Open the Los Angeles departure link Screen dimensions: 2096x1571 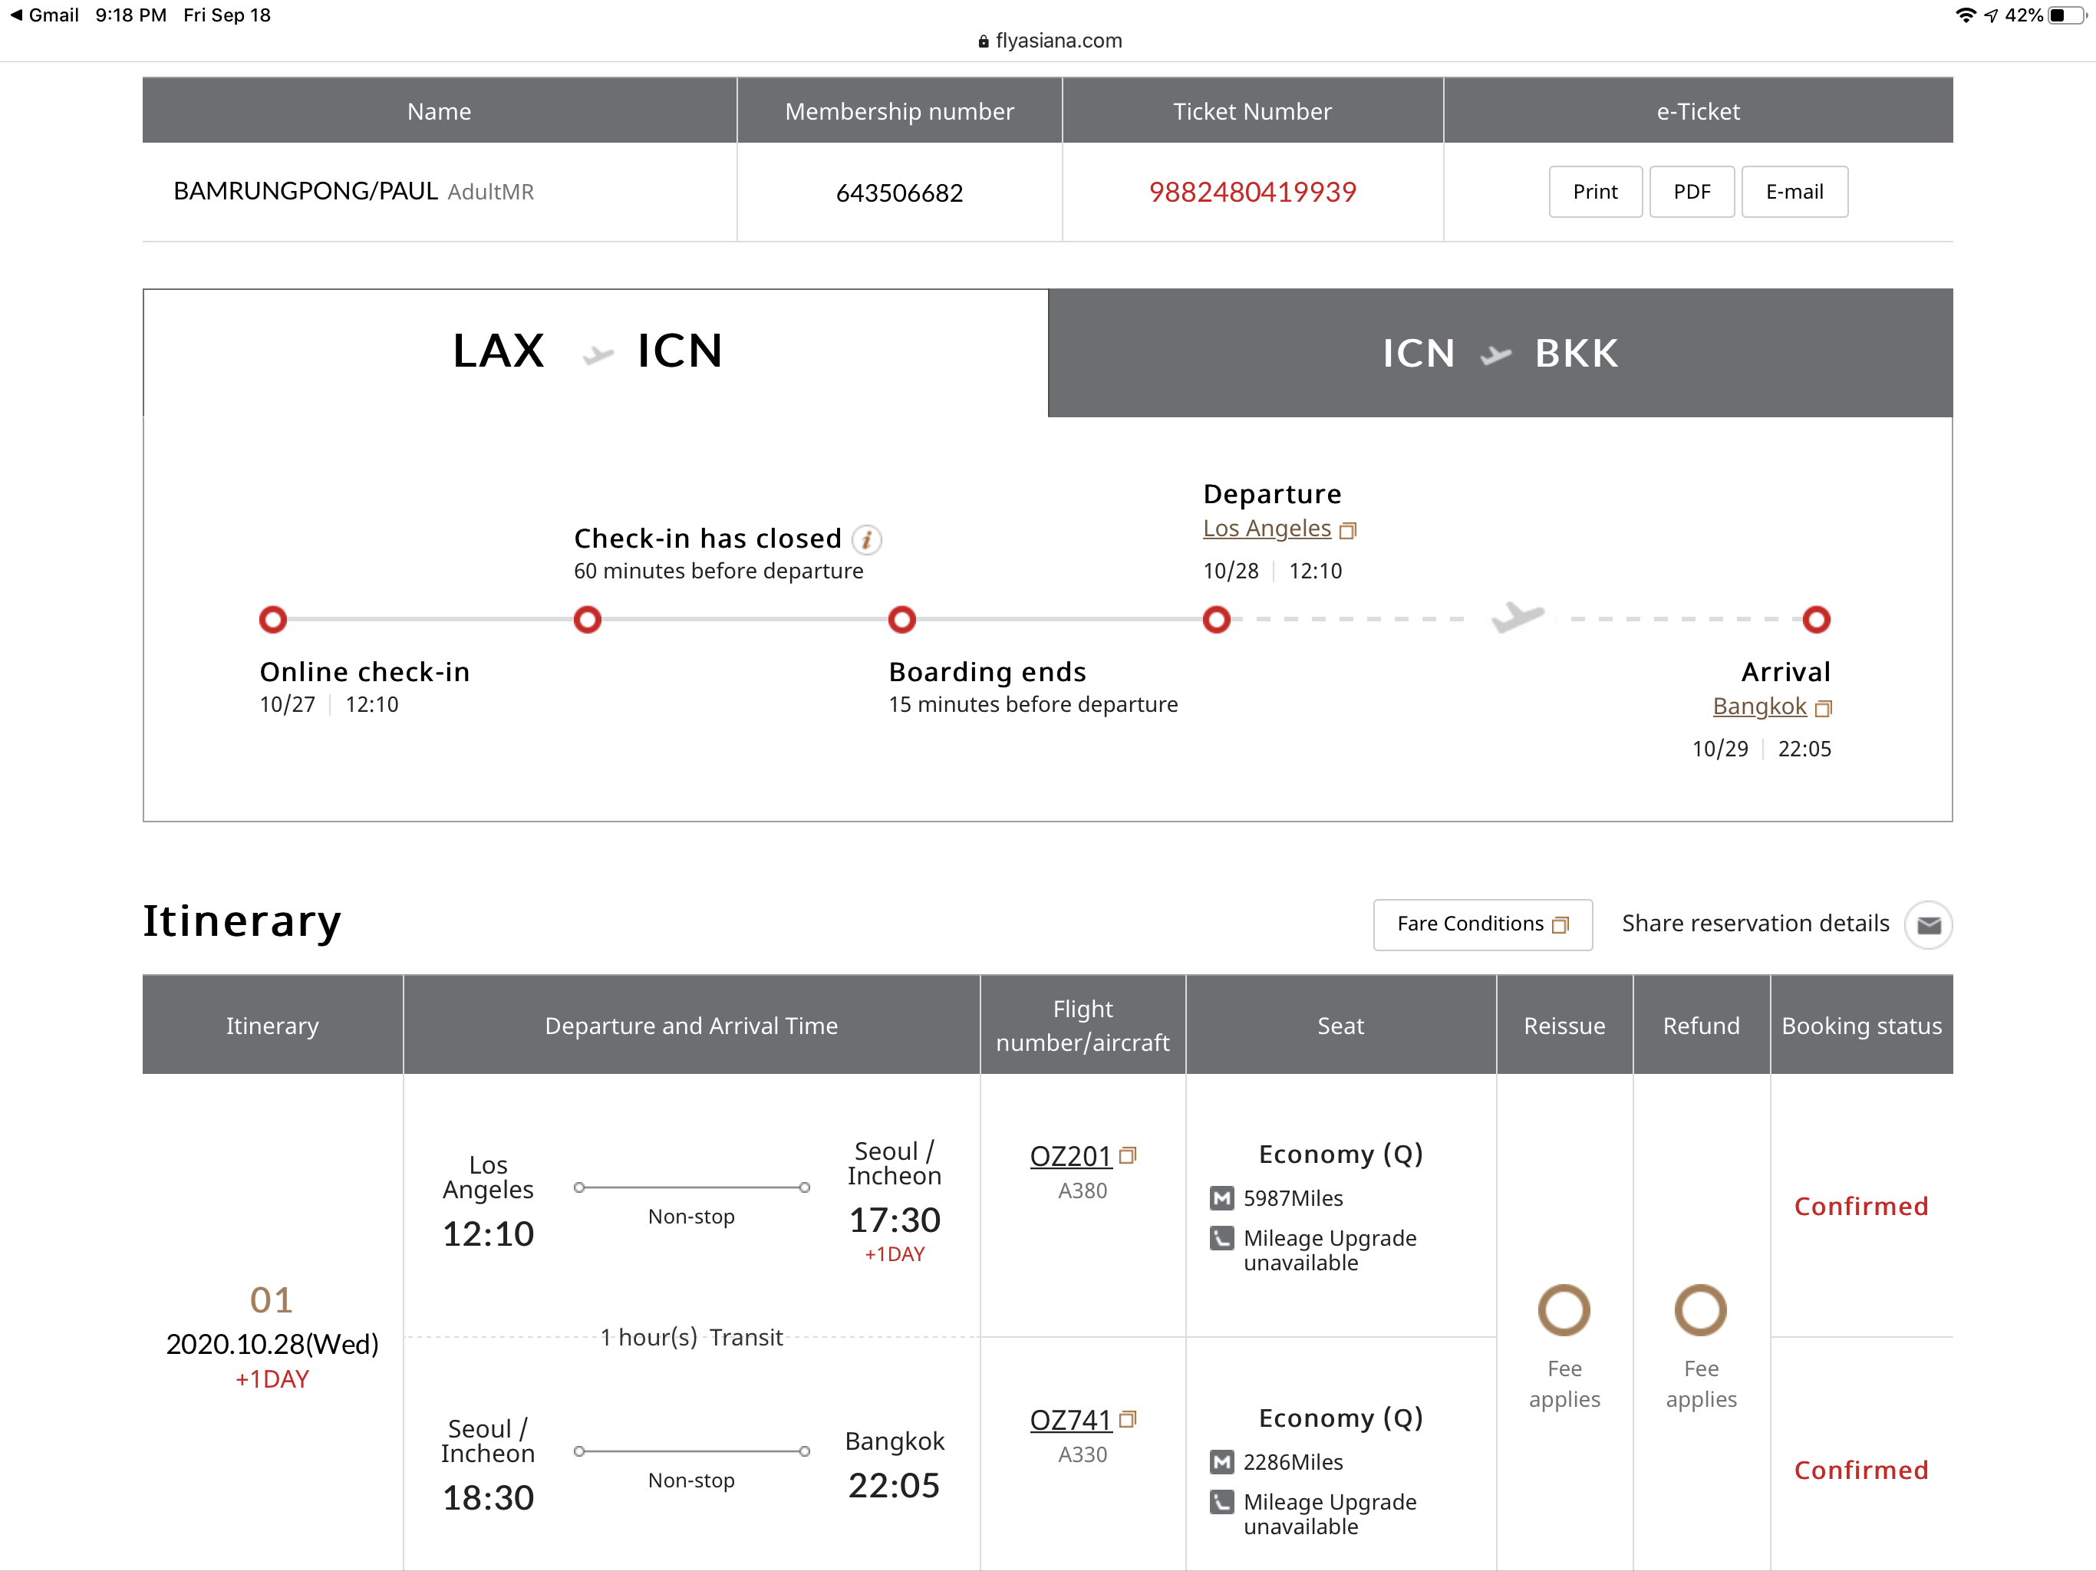pyautogui.click(x=1266, y=529)
